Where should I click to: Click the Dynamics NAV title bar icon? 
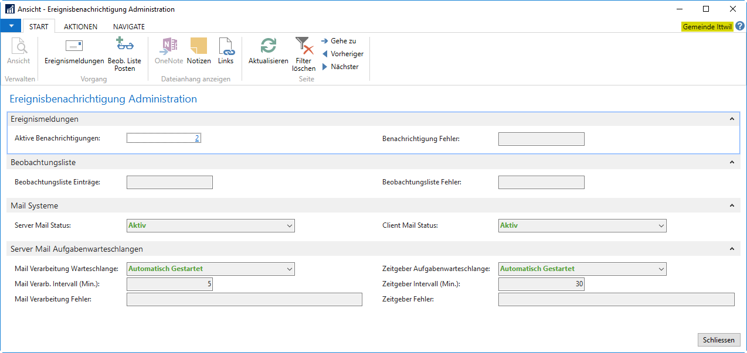click(10, 9)
